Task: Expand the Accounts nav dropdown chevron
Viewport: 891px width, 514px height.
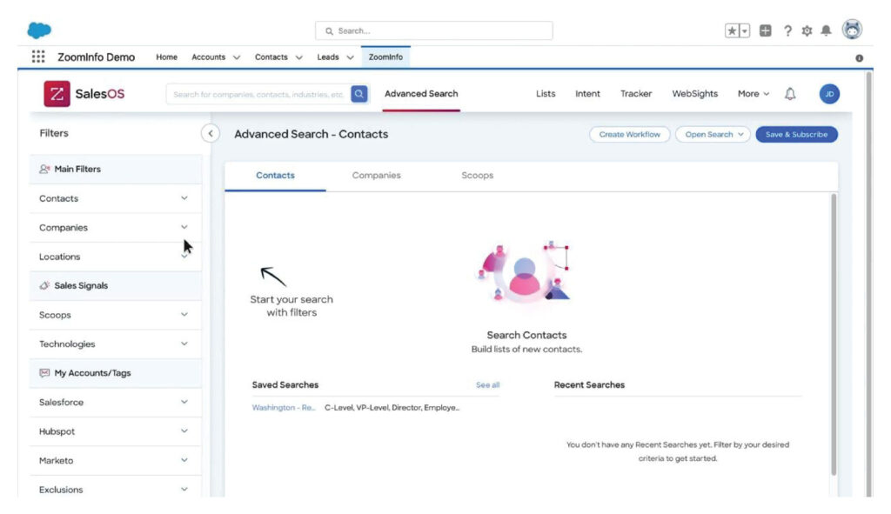Action: (237, 57)
